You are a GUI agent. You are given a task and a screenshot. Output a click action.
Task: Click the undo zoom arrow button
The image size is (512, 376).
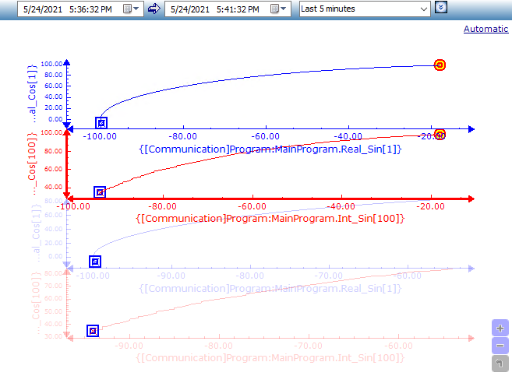pos(500,364)
